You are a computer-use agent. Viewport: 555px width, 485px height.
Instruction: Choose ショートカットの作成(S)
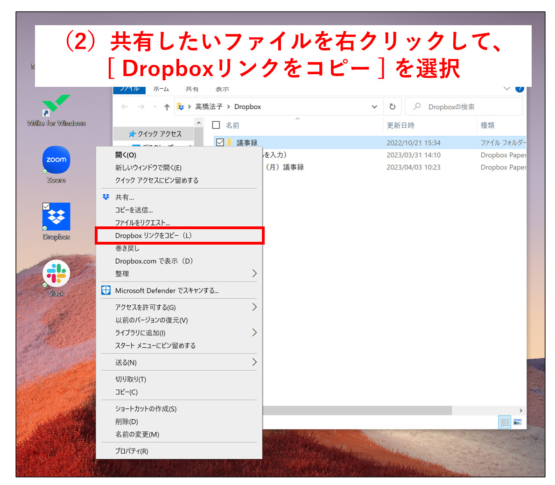pyautogui.click(x=179, y=409)
